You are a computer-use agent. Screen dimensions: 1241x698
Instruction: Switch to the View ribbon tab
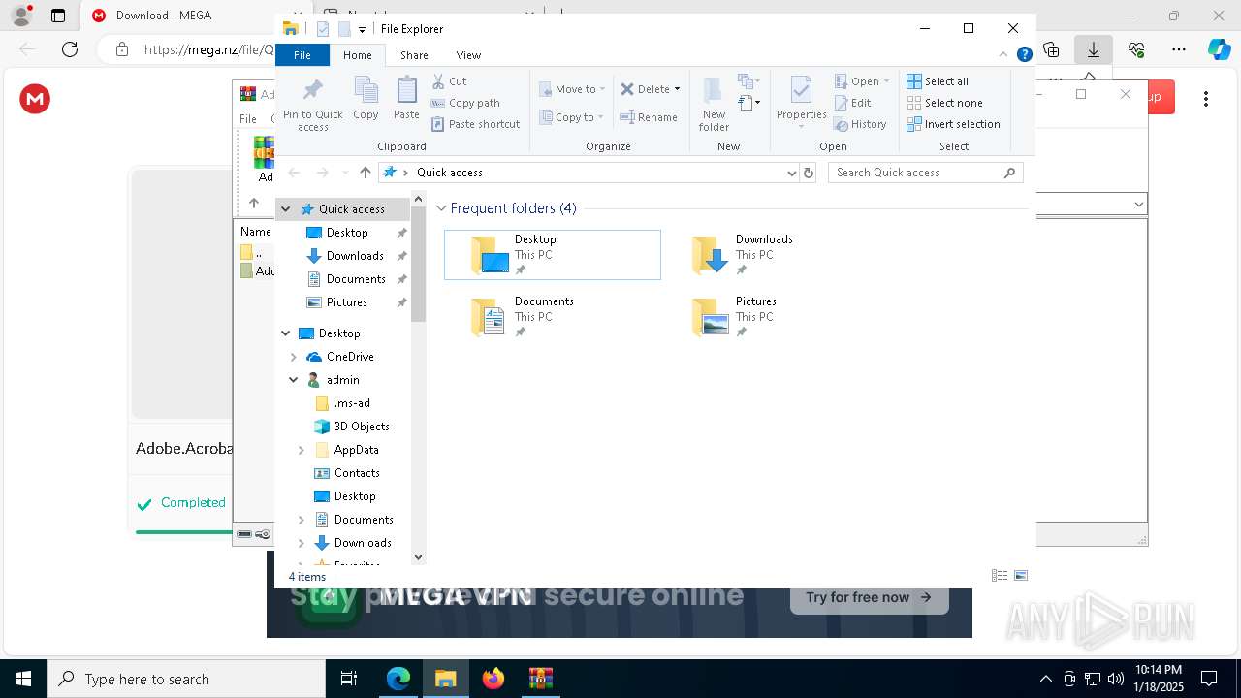pyautogui.click(x=468, y=55)
